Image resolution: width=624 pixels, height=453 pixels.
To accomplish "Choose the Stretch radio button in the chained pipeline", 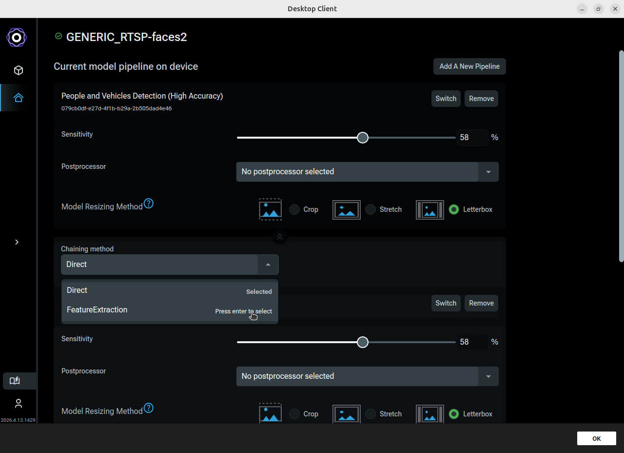I will tap(370, 414).
